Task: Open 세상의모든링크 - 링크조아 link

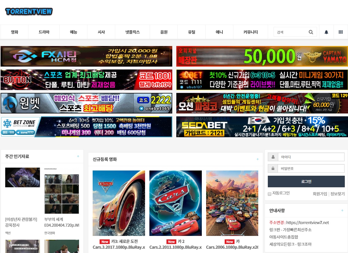Action: click(290, 244)
